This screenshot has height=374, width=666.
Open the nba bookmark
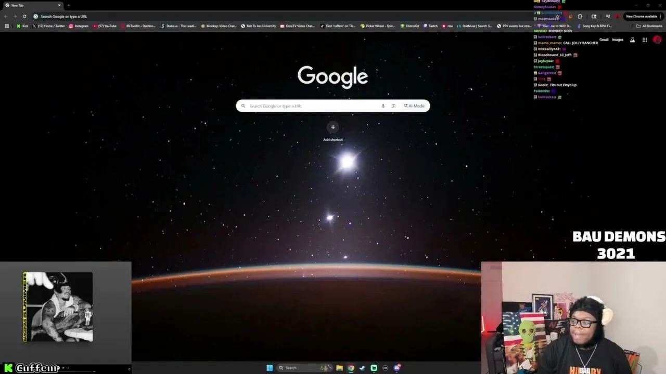click(x=447, y=26)
